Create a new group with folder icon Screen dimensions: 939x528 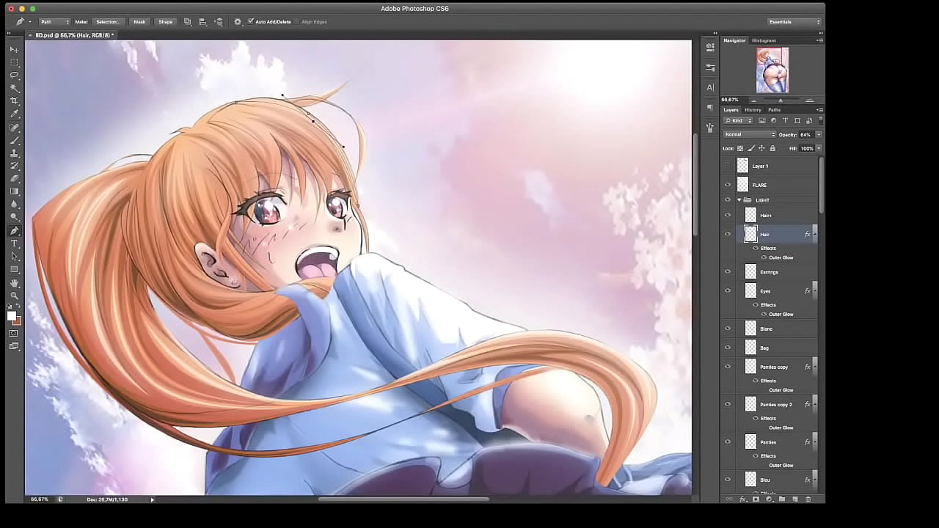782,499
